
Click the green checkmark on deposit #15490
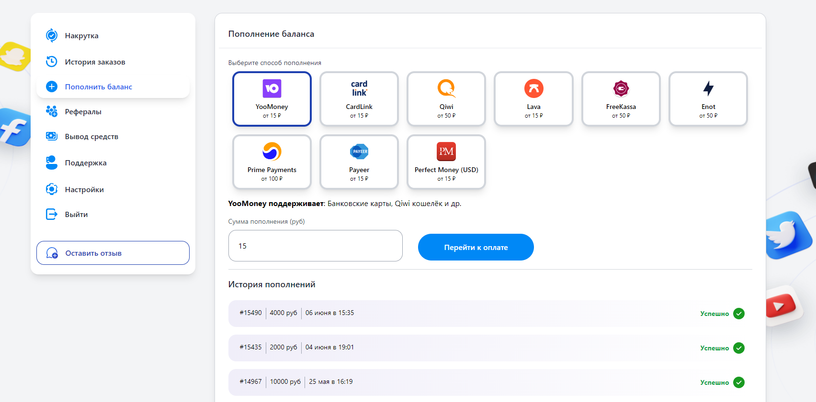click(739, 314)
